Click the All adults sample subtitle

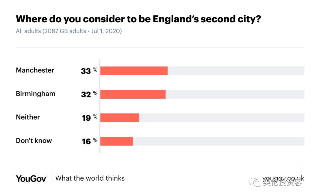(x=69, y=31)
